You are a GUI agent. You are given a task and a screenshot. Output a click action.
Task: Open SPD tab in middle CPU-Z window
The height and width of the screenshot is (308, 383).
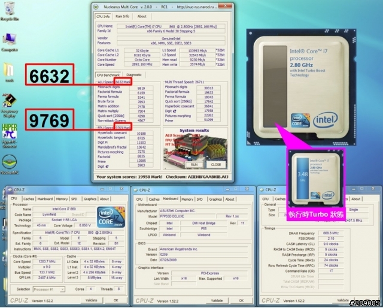point(200,200)
